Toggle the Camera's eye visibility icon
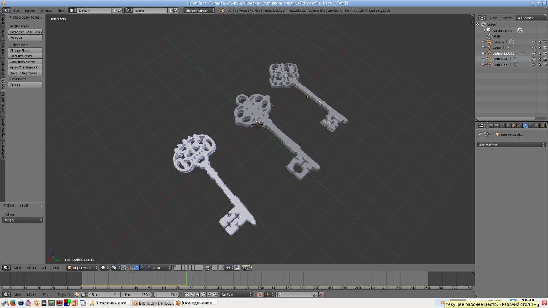The height and width of the screenshot is (308, 548). (x=533, y=42)
